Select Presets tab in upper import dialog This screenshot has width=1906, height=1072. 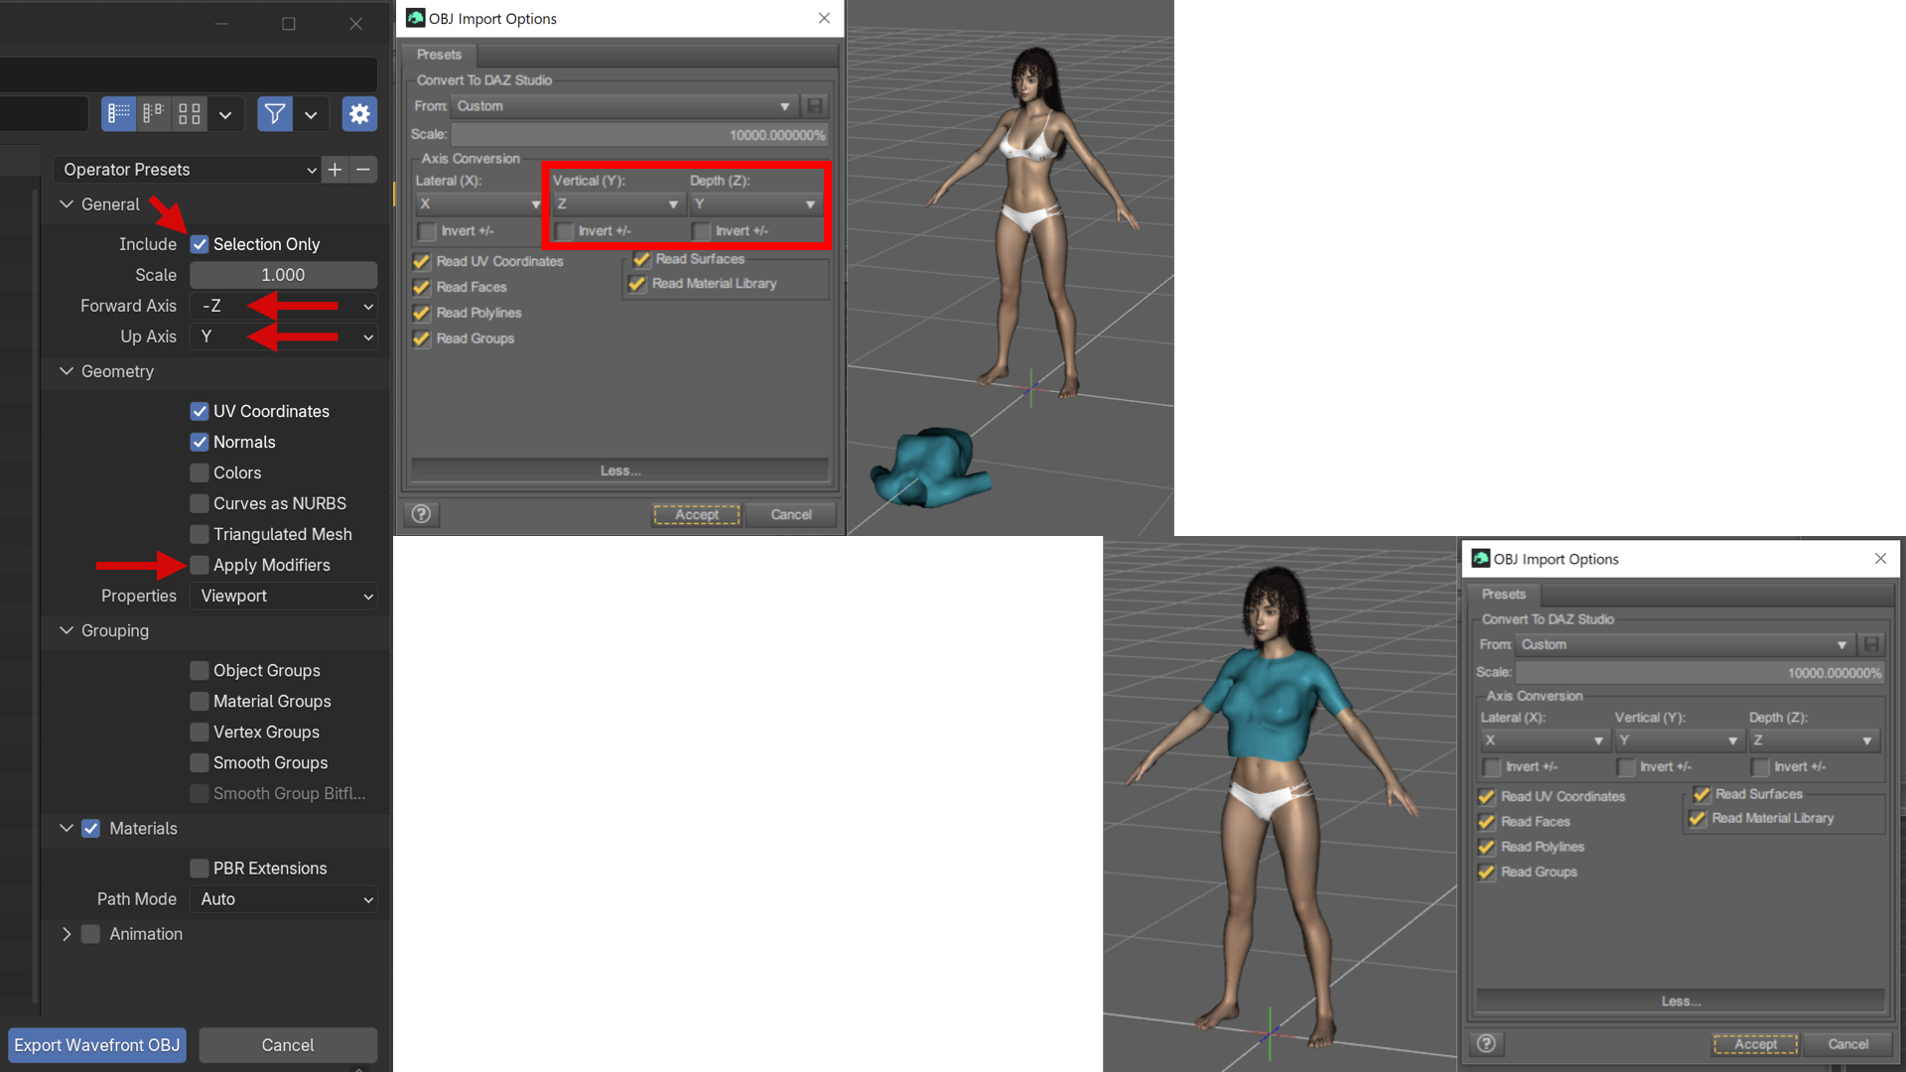[x=439, y=55]
